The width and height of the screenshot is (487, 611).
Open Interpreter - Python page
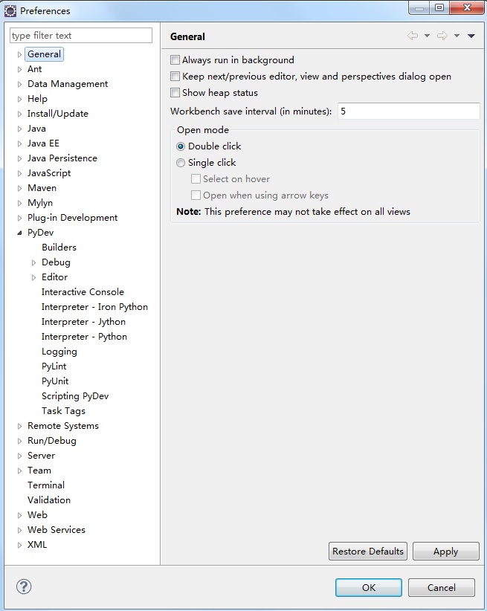(x=84, y=337)
